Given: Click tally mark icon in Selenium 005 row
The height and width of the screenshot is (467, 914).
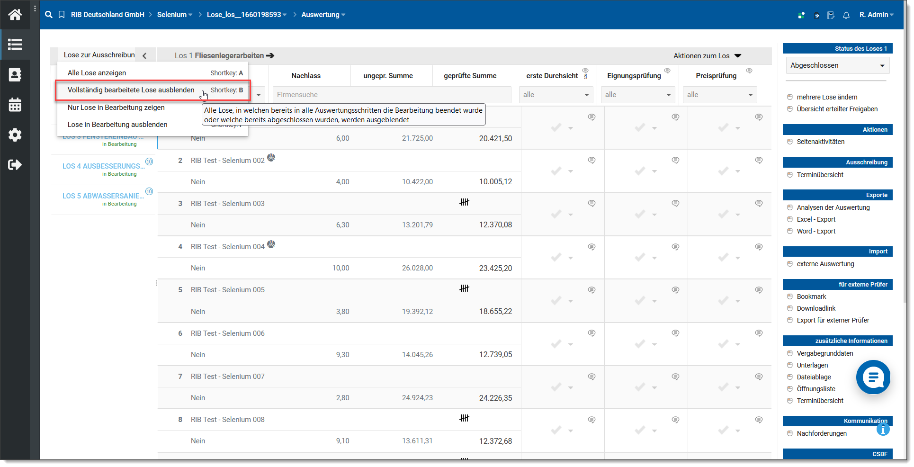Looking at the screenshot, I should pyautogui.click(x=464, y=288).
